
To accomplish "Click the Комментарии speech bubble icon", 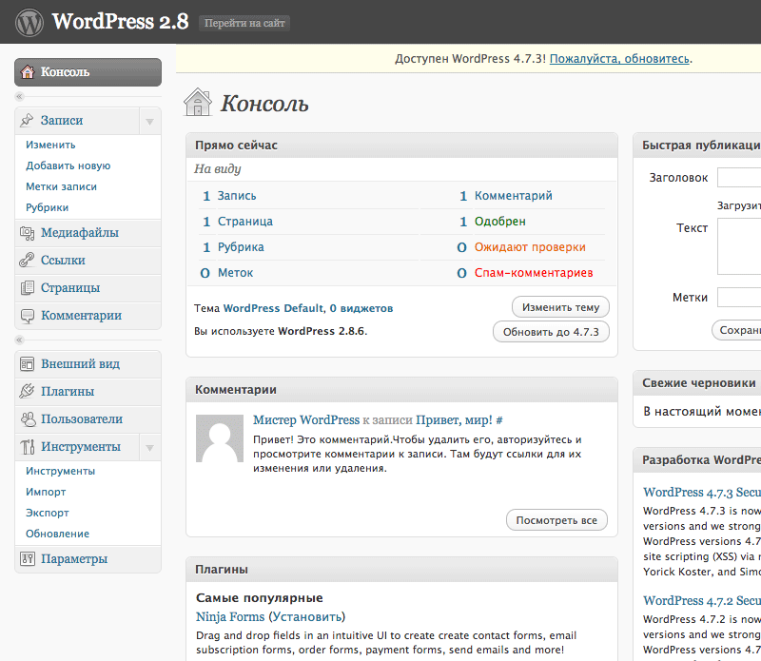I will (x=28, y=316).
